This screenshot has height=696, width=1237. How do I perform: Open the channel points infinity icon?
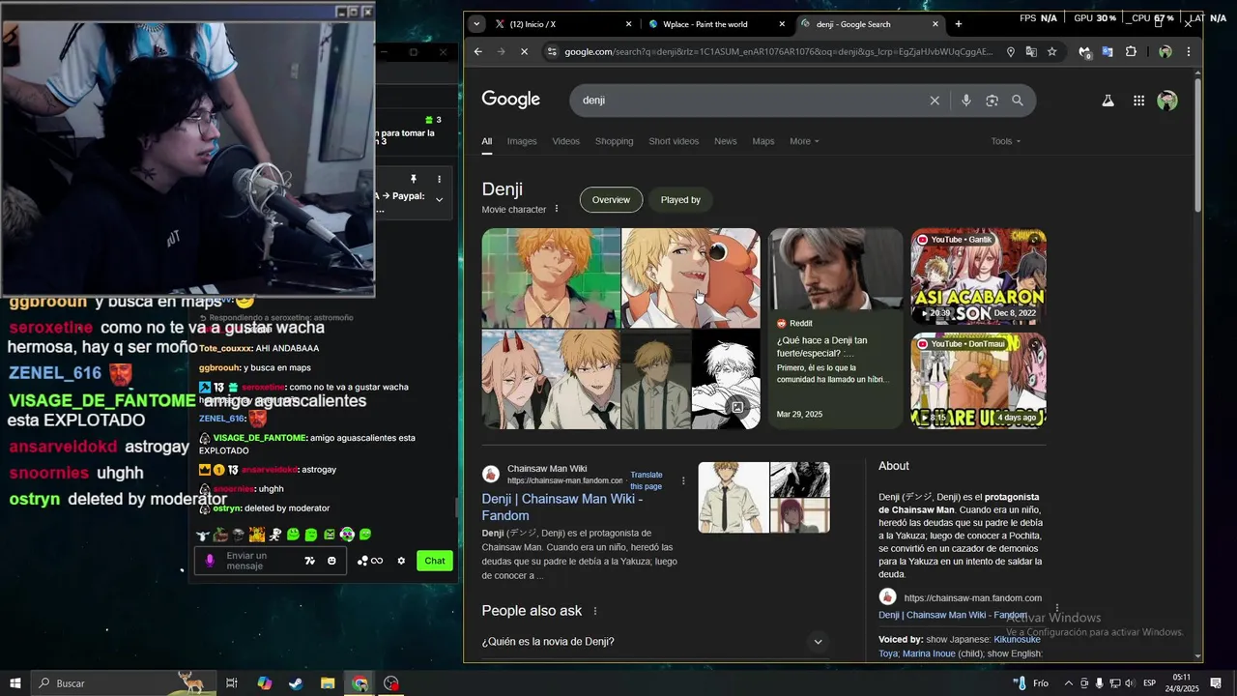[376, 561]
